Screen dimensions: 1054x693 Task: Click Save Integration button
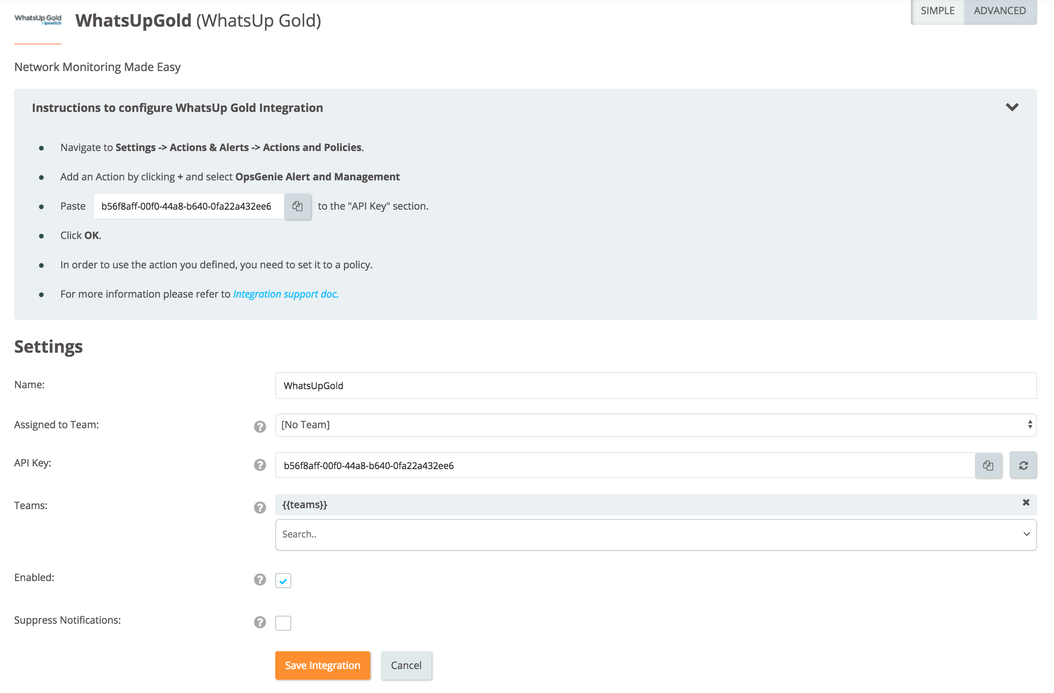pyautogui.click(x=322, y=665)
